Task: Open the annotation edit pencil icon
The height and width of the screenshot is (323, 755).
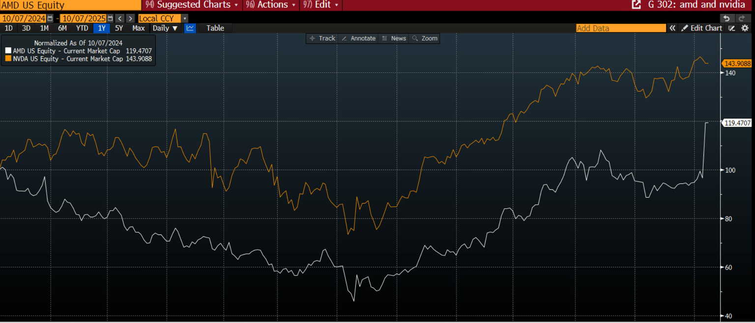Action: (x=732, y=28)
